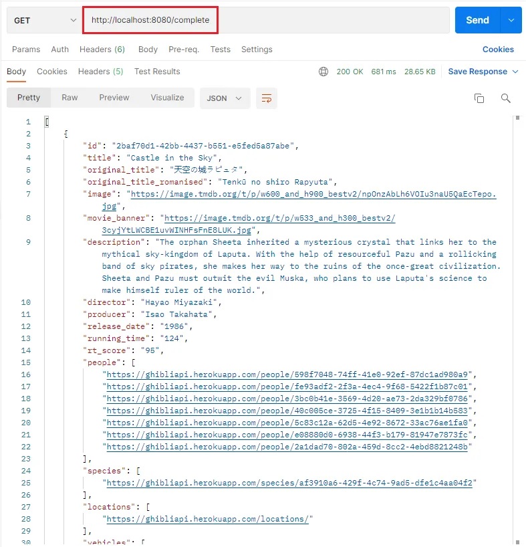Open the request Tests tab
The image size is (526, 547).
coord(221,49)
